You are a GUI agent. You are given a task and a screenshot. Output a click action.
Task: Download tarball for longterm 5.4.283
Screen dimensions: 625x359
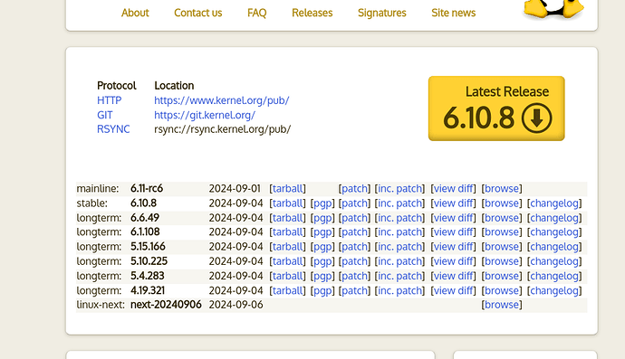[x=288, y=276]
